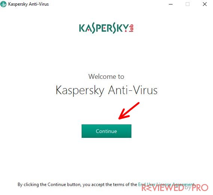Click the Kaspersky lab logo
This screenshot has width=213, height=195.
tap(106, 28)
